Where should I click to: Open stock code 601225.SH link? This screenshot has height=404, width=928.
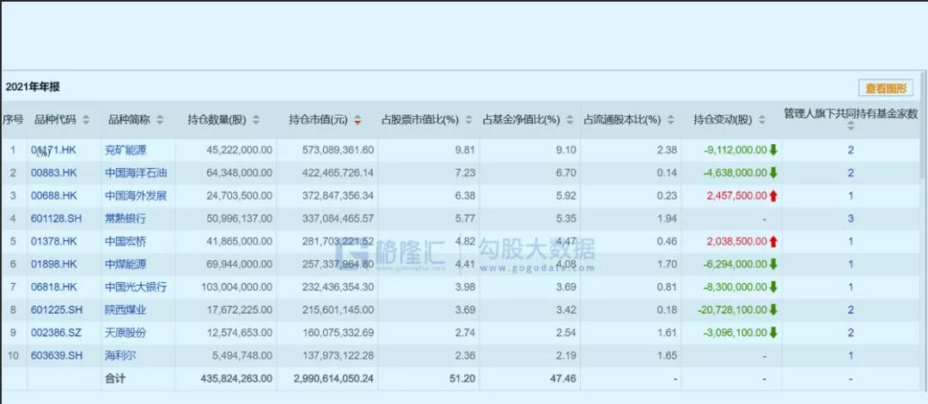[56, 310]
